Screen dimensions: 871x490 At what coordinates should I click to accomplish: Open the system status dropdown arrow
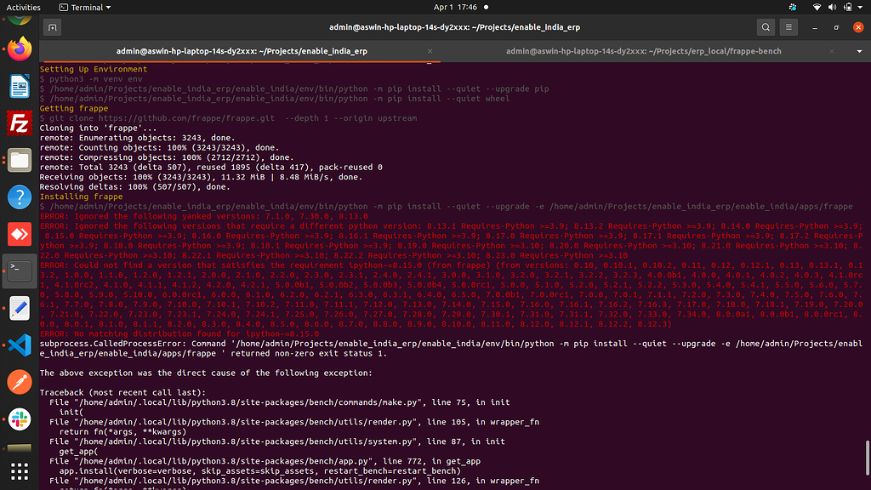[x=860, y=7]
